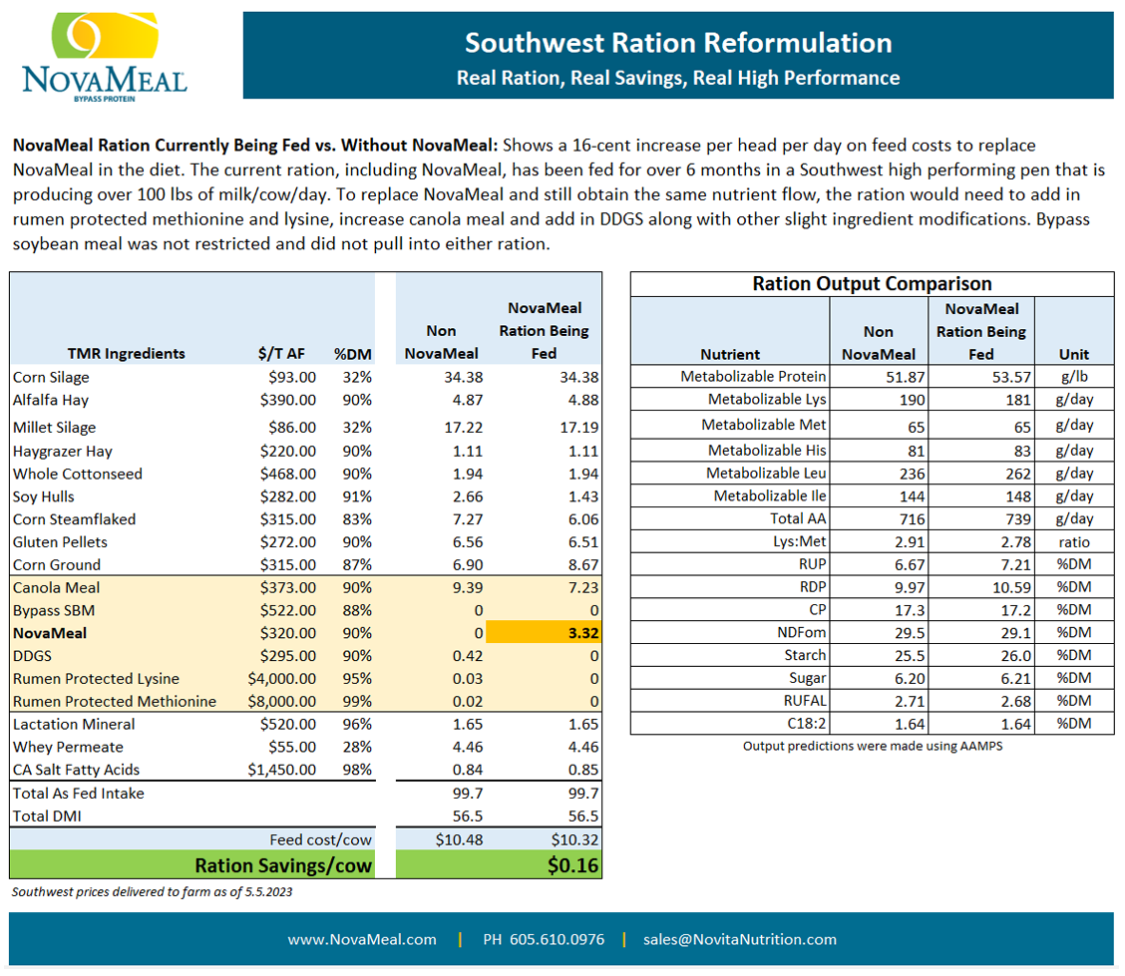Click the RDP value 10.59

pyautogui.click(x=1011, y=588)
